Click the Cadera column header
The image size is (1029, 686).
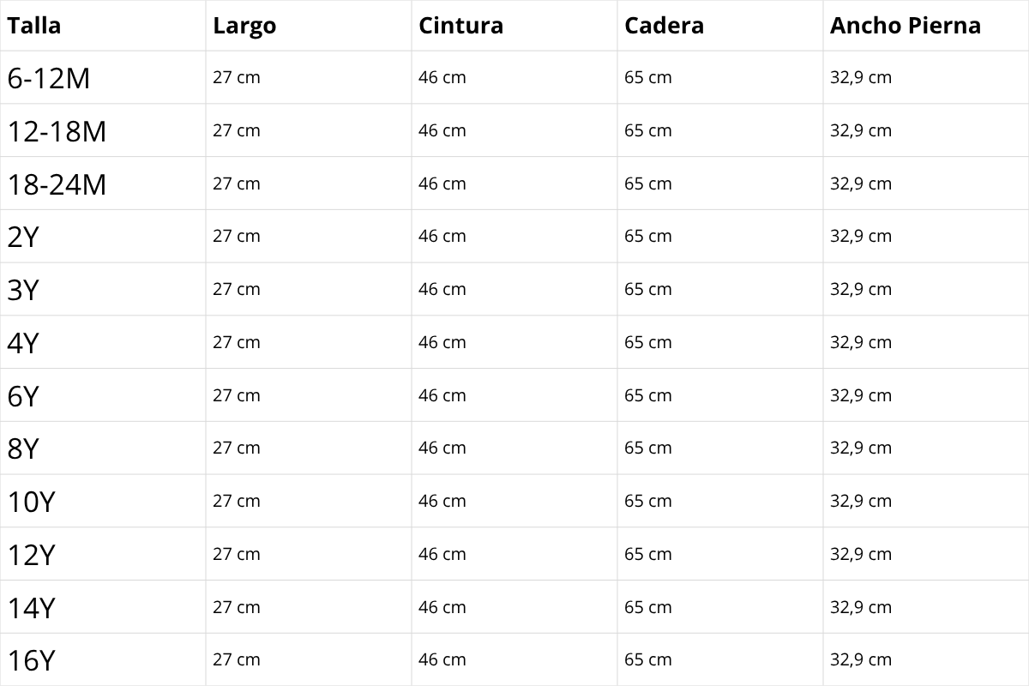664,26
